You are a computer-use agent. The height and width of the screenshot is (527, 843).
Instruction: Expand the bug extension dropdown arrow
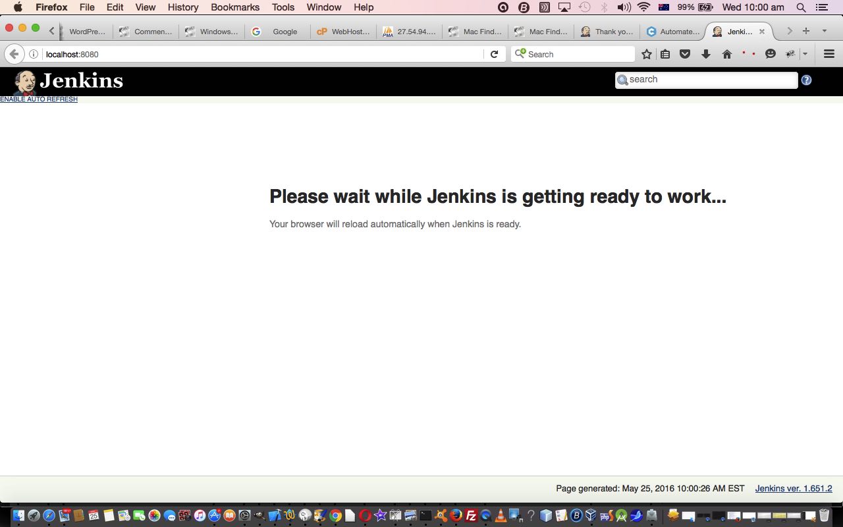click(805, 54)
